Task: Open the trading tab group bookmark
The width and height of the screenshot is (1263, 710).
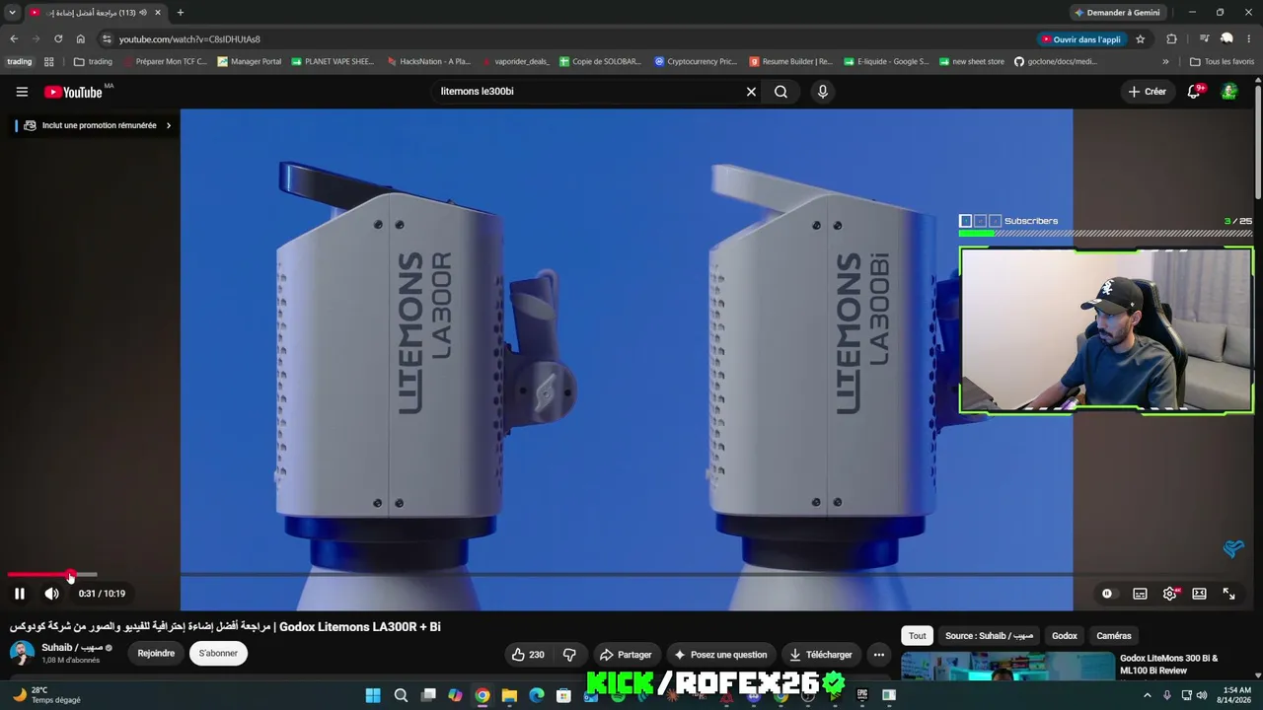Action: click(20, 61)
